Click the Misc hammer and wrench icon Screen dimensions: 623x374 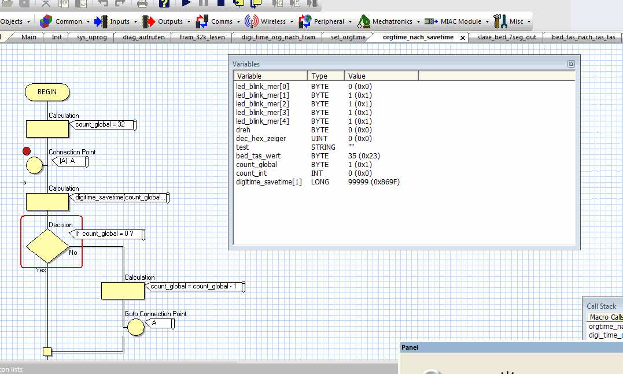pos(500,21)
